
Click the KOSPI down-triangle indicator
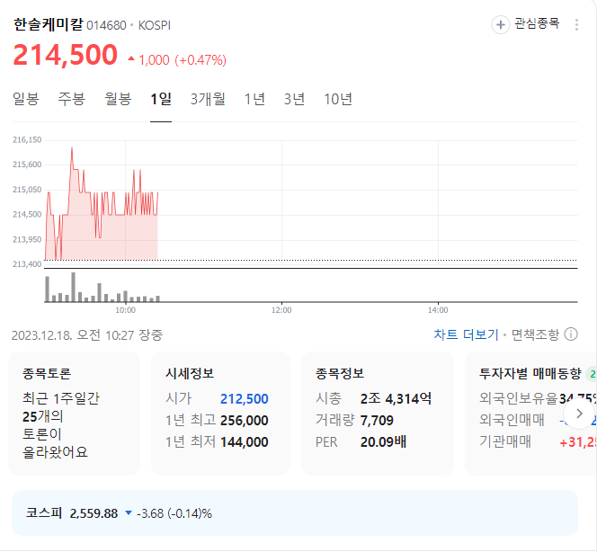(129, 513)
